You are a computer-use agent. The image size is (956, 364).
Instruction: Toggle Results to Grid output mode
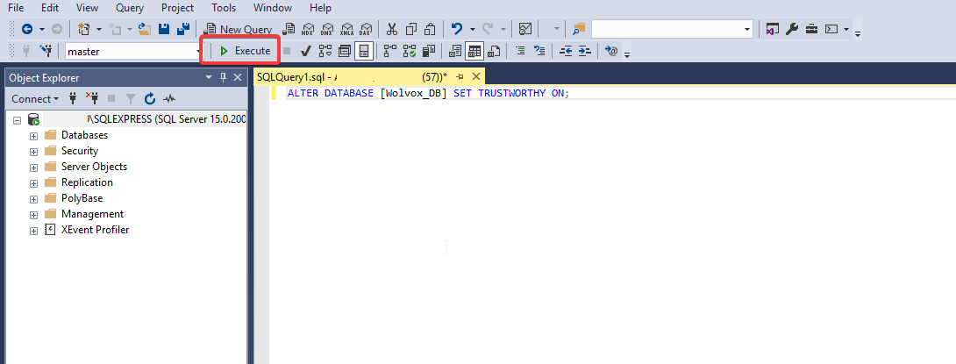click(x=474, y=51)
